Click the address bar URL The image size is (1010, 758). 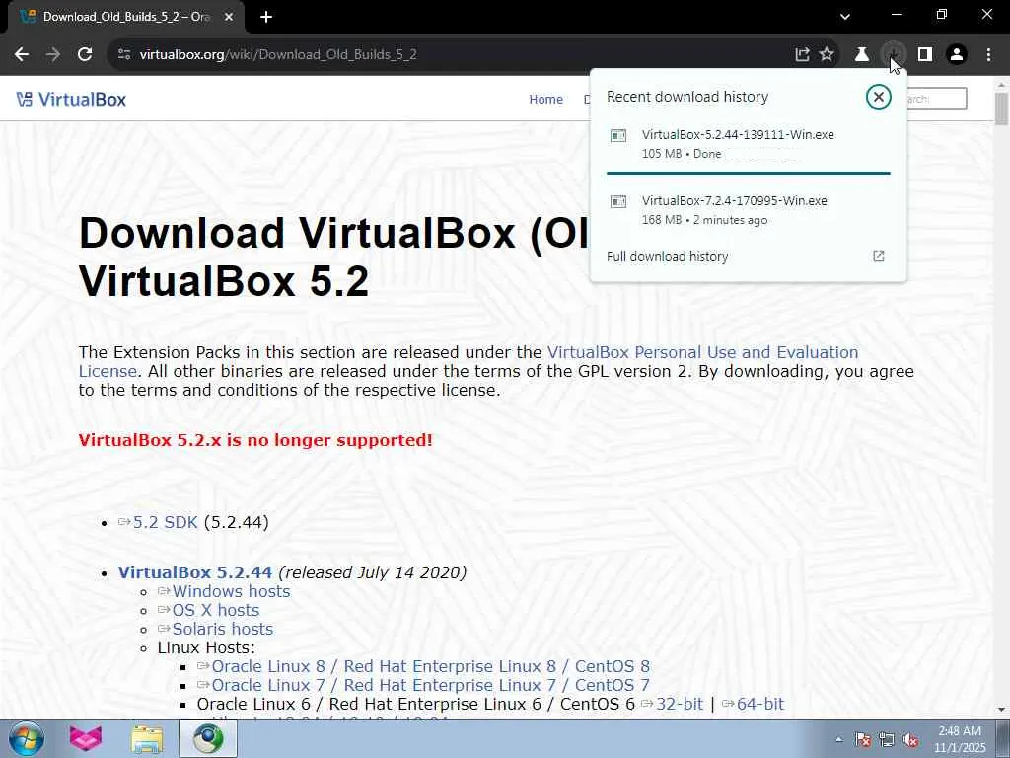[278, 55]
